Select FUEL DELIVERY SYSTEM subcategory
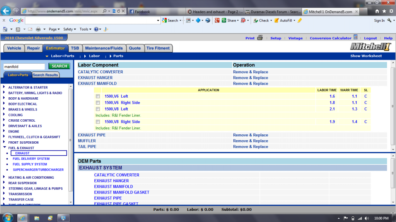Screen dimensions: 396x222 pyautogui.click(x=31, y=159)
